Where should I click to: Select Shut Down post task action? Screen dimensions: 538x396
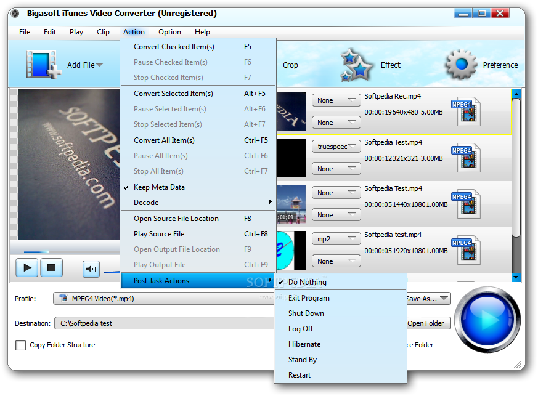pyautogui.click(x=341, y=313)
